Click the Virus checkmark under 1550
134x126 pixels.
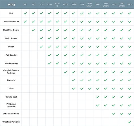(x=82, y=88)
